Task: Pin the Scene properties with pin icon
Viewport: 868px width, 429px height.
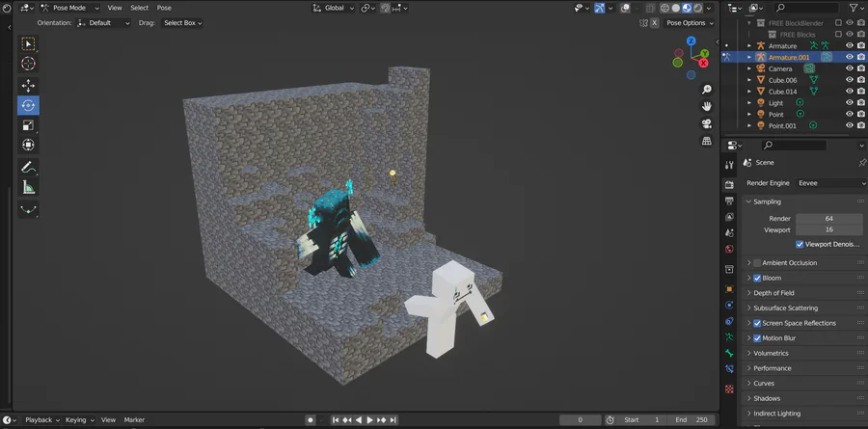Action: 861,163
